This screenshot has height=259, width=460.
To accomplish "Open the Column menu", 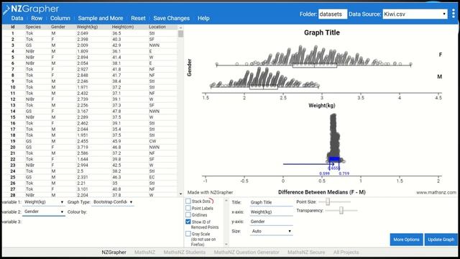I will click(60, 18).
